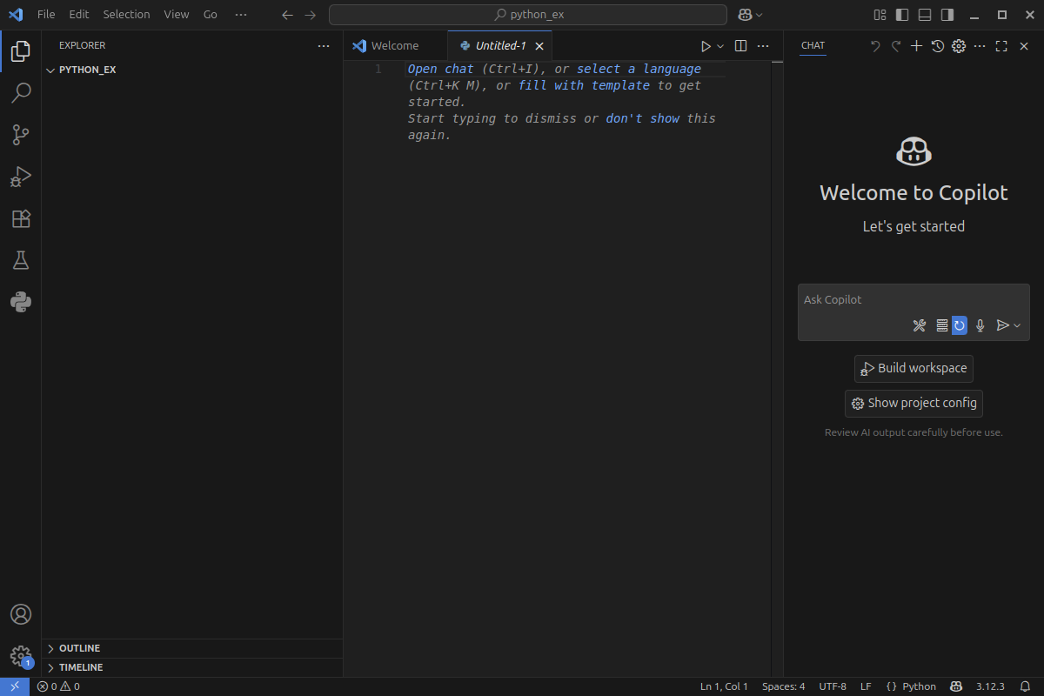Open the overflow menu after Go

coord(241,15)
